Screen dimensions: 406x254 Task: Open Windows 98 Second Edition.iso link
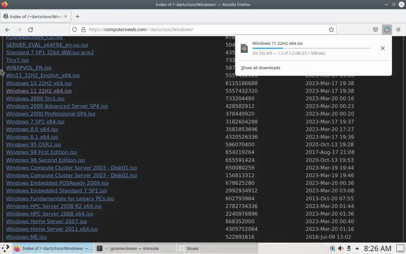pos(45,160)
